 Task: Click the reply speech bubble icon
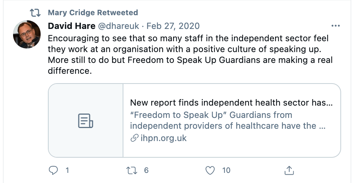(53, 170)
